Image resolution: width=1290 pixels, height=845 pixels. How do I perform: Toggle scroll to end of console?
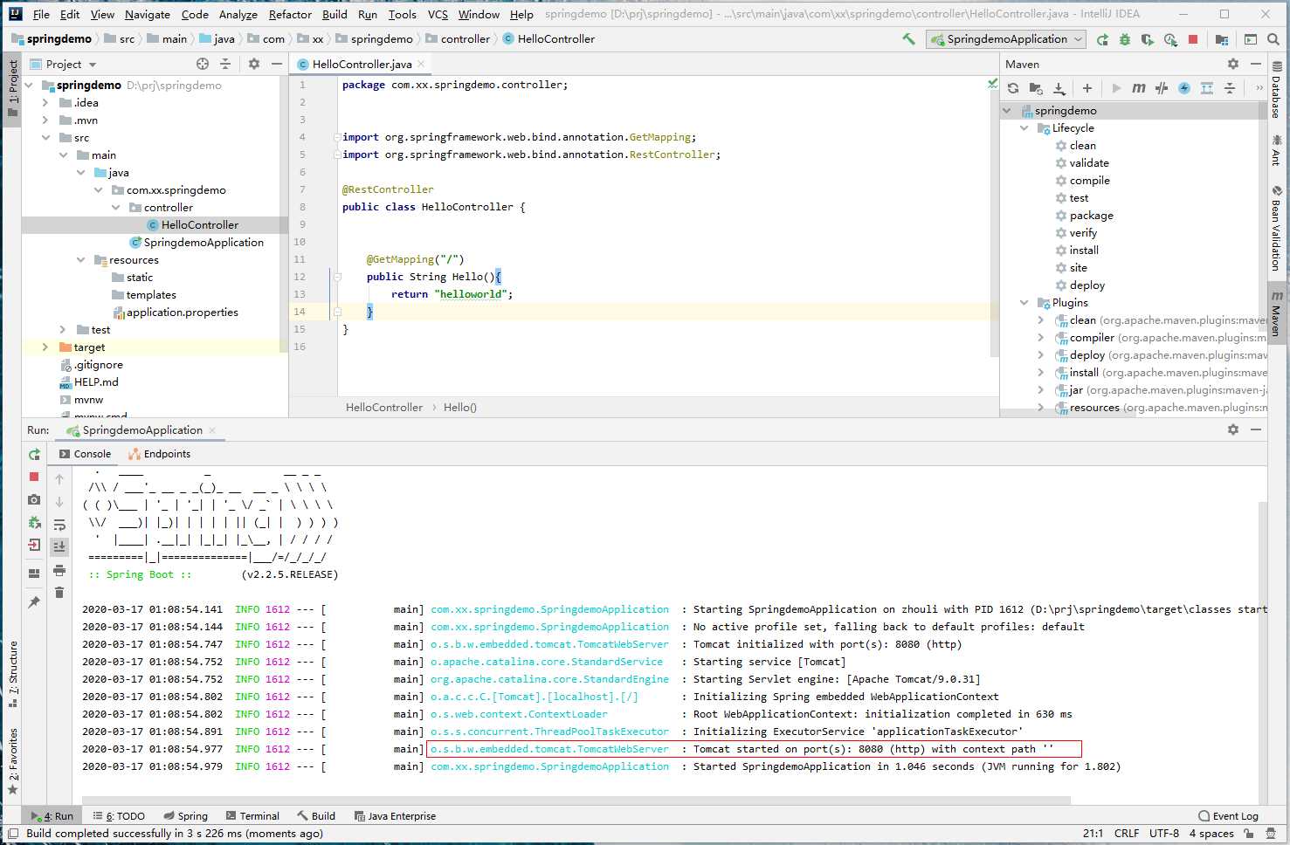tap(59, 547)
